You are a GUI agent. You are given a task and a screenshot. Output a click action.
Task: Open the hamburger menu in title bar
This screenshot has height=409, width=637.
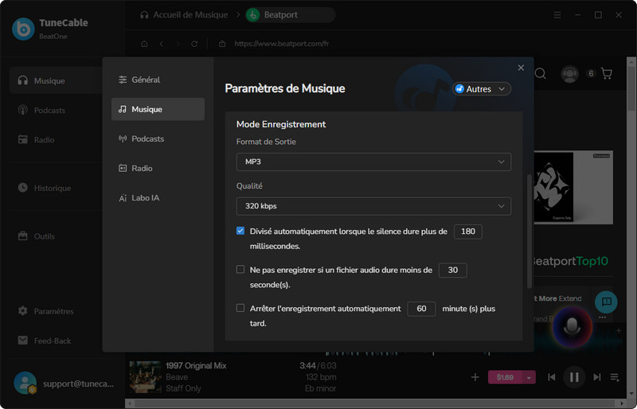click(x=557, y=15)
